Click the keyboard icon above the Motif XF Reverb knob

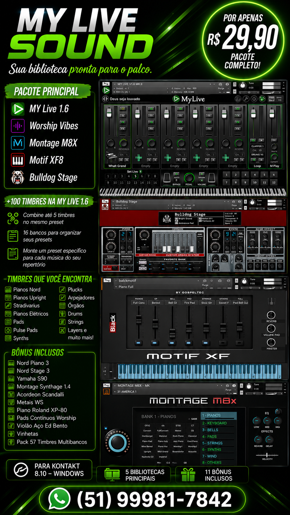(271, 301)
